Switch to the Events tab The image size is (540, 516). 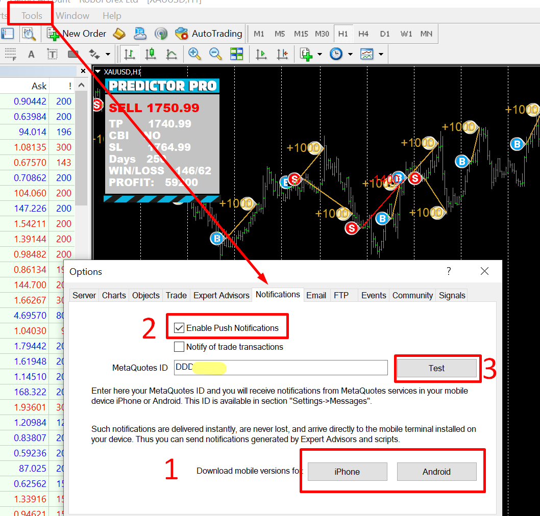click(x=374, y=296)
